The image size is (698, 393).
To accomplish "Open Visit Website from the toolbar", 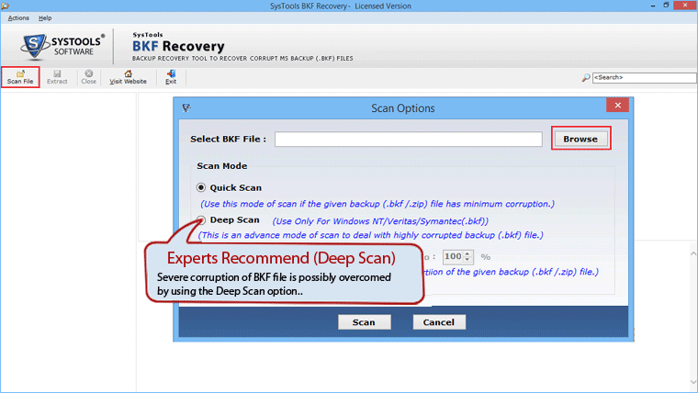I will [x=129, y=77].
